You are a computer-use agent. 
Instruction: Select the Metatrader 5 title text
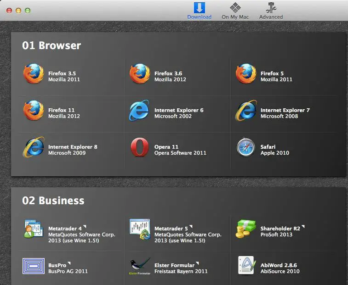point(171,229)
